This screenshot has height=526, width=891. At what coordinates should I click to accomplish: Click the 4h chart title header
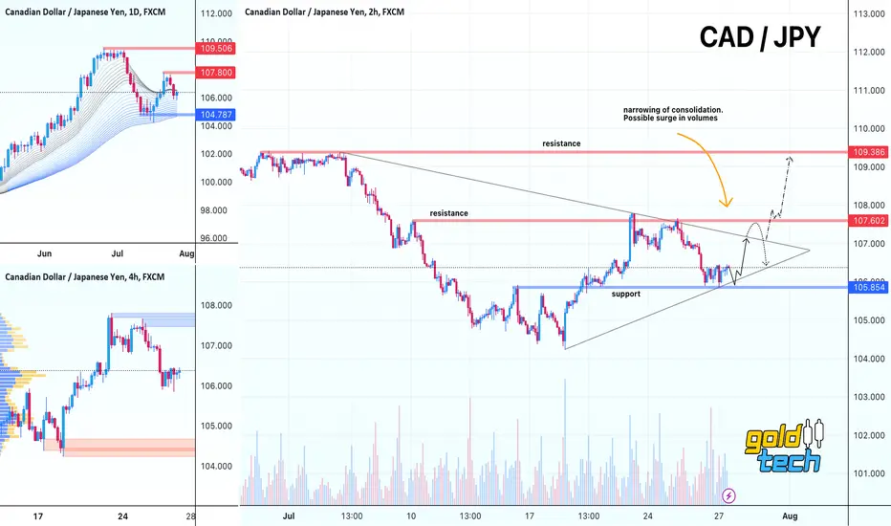[x=85, y=277]
